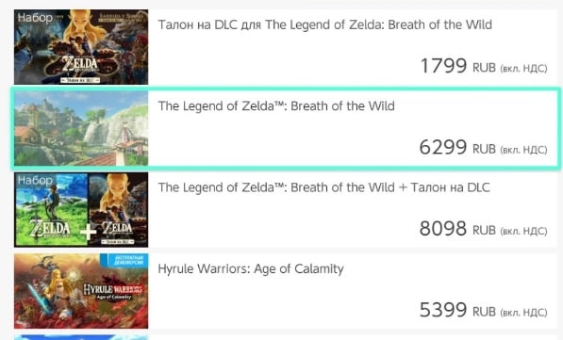Open the 'Breath of the Wild + Талон на DLC' title
The image size is (563, 340).
tap(324, 187)
